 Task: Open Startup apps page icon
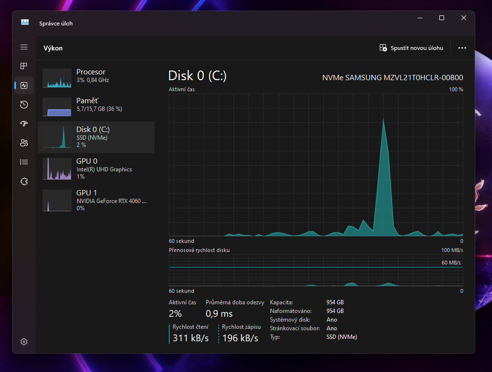[24, 124]
